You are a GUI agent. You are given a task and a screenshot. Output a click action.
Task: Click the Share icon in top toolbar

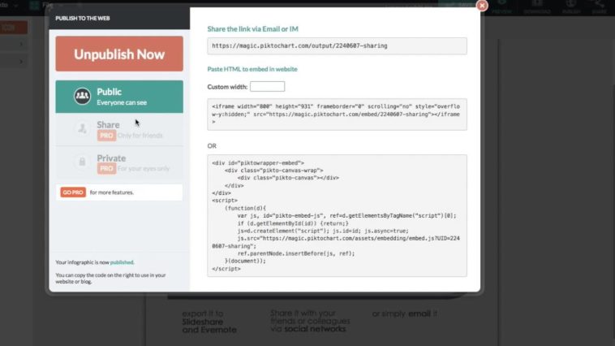point(600,8)
